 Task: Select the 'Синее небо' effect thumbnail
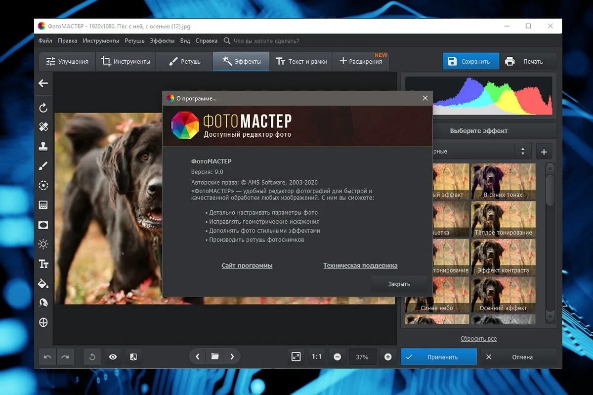click(437, 294)
